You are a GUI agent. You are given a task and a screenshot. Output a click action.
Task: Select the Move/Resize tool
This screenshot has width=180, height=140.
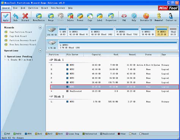[39, 17]
